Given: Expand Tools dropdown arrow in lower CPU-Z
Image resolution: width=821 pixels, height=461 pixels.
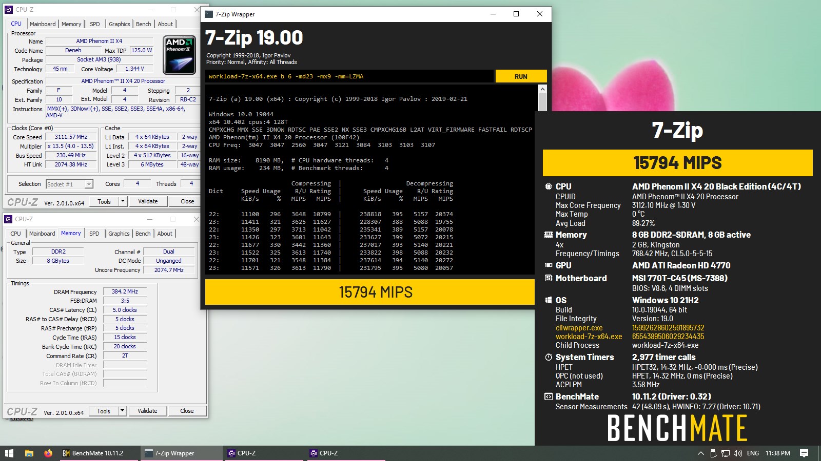Looking at the screenshot, I should click(122, 411).
